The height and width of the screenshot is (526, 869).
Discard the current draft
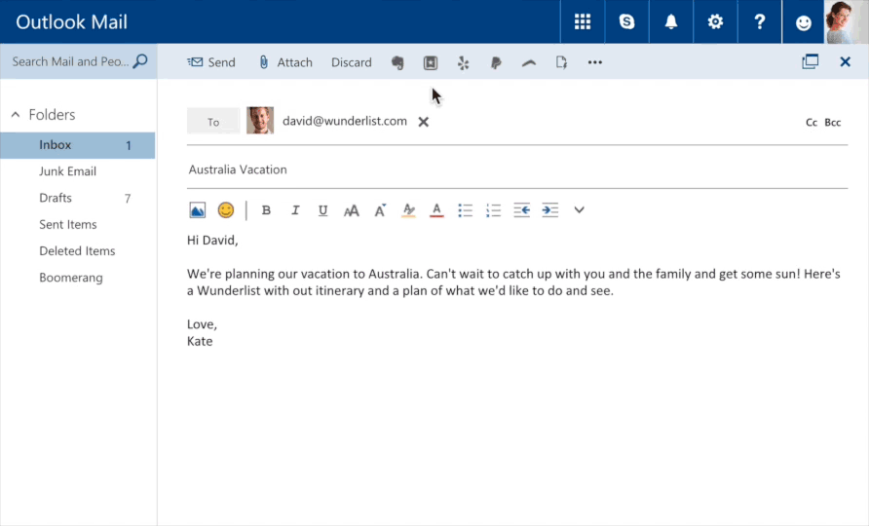[x=351, y=62]
